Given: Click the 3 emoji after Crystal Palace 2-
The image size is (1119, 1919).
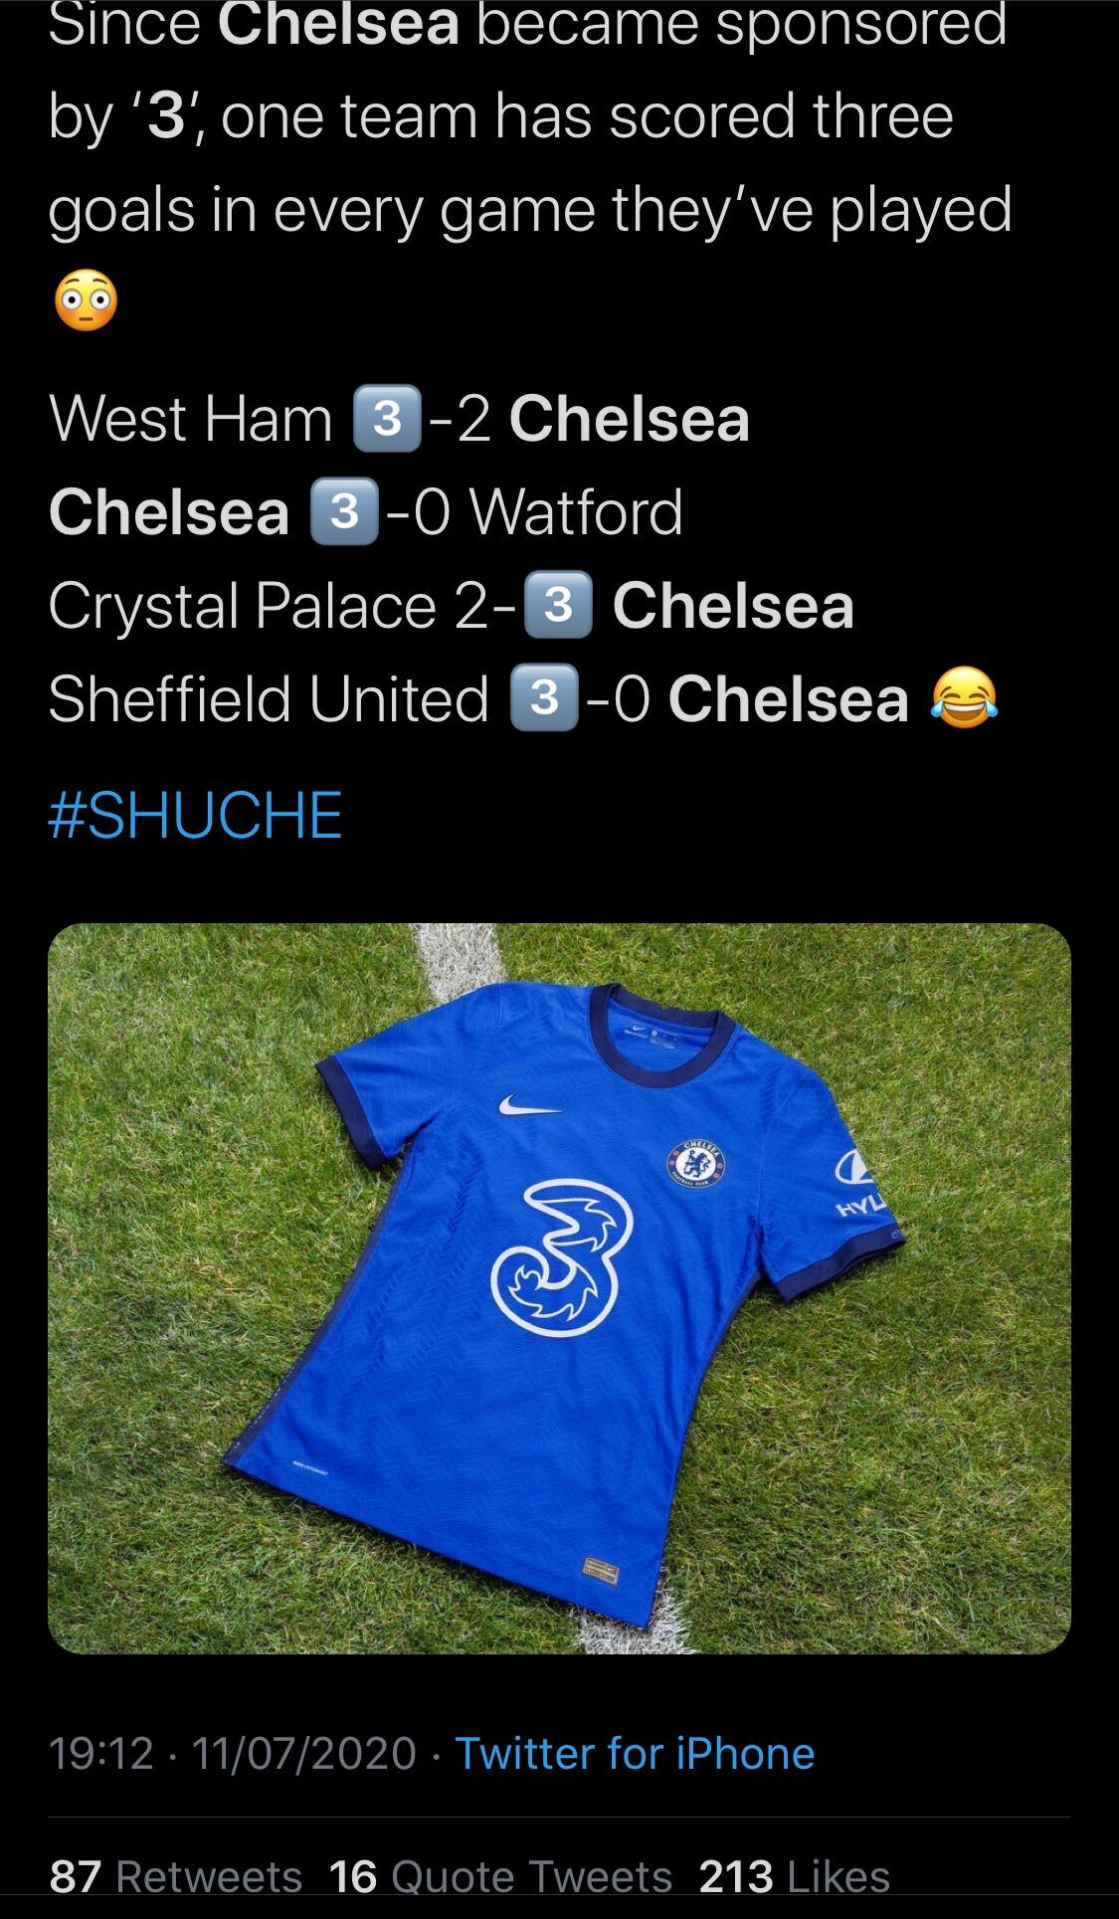Looking at the screenshot, I should [558, 606].
